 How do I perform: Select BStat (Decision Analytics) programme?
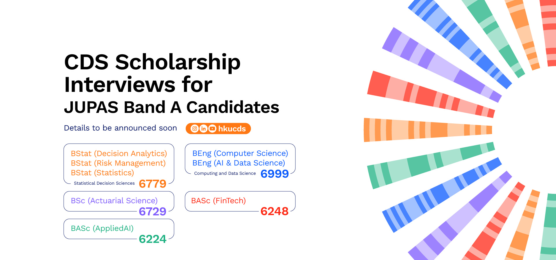pyautogui.click(x=119, y=153)
